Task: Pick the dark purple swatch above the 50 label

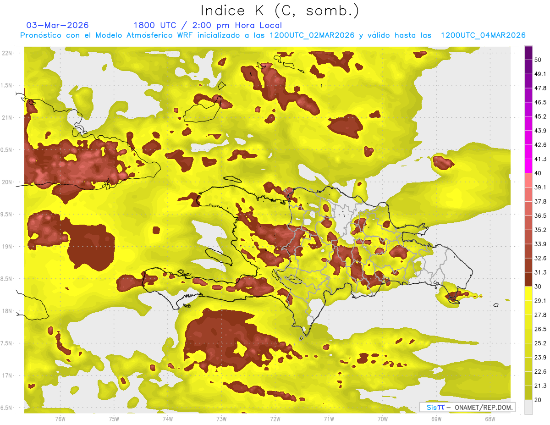Action: (x=528, y=53)
